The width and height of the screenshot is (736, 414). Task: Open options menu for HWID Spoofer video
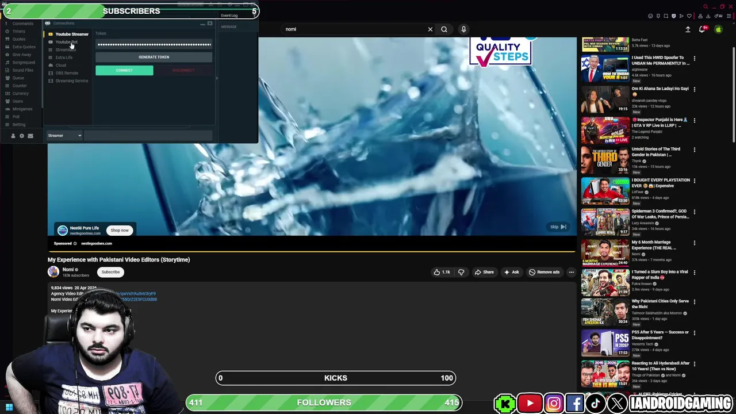pos(694,58)
